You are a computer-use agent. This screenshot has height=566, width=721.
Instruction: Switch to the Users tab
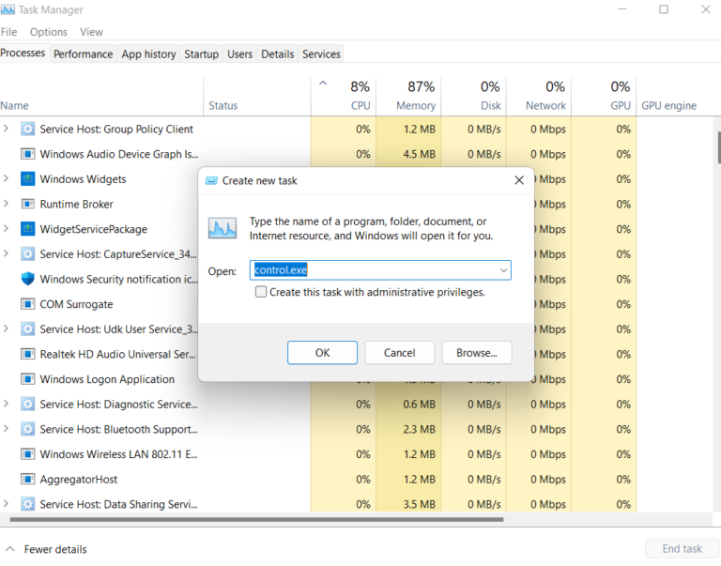(x=240, y=54)
